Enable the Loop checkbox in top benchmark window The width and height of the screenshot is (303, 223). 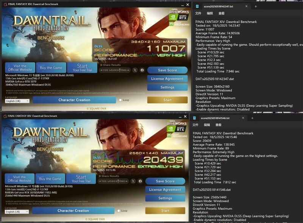(120, 100)
